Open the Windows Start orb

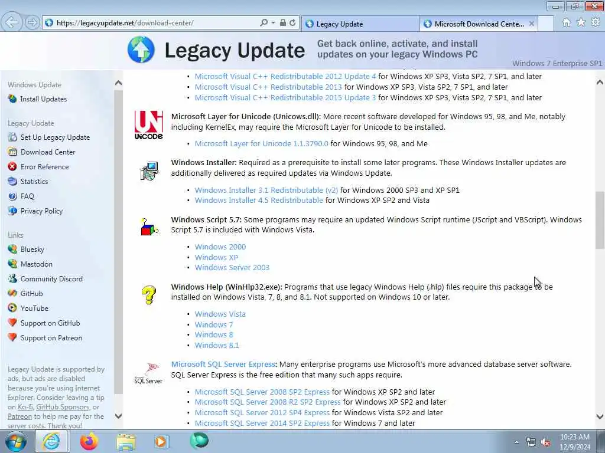click(16, 442)
